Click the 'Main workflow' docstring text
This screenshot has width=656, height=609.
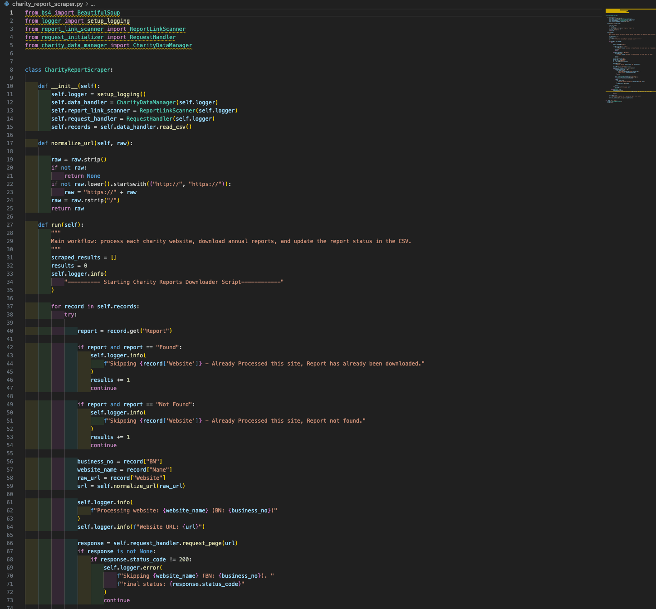(x=231, y=241)
